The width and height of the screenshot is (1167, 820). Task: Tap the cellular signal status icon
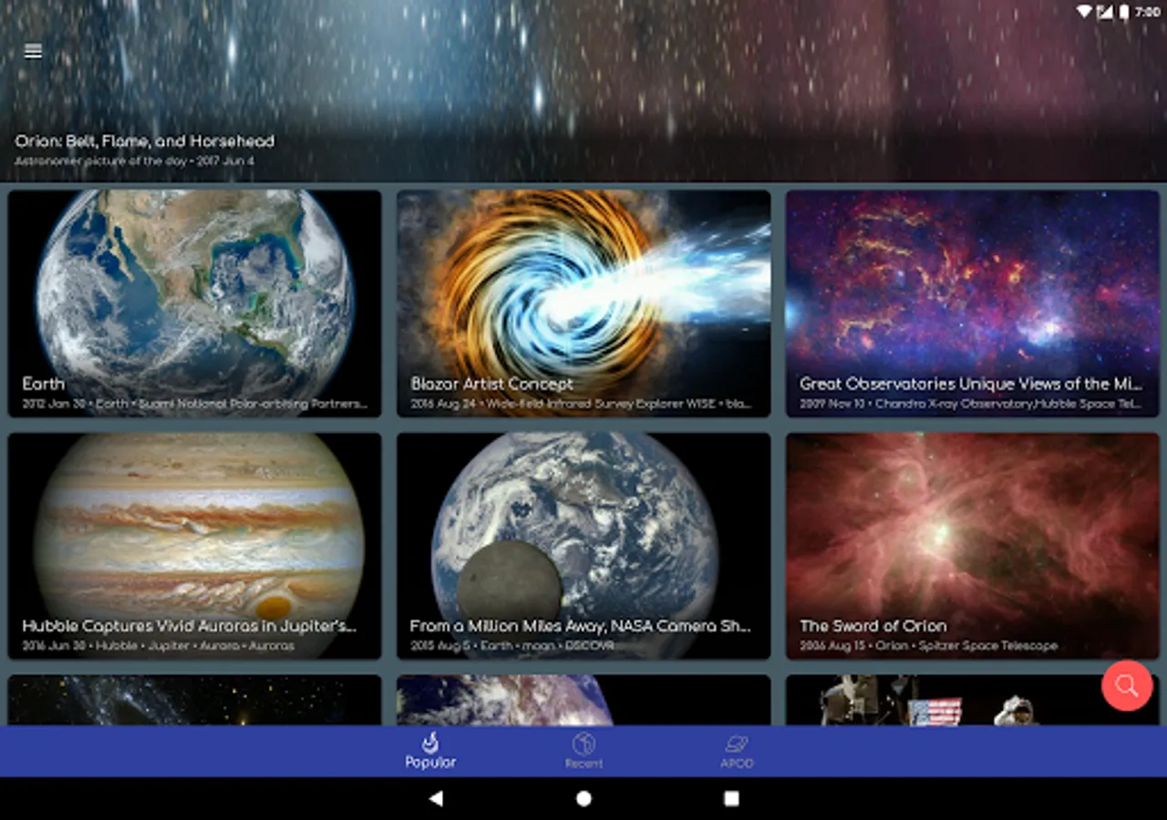(1104, 12)
